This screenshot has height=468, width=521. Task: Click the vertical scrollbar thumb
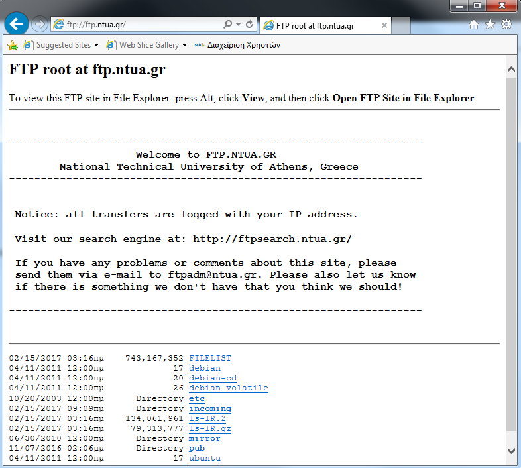511,253
